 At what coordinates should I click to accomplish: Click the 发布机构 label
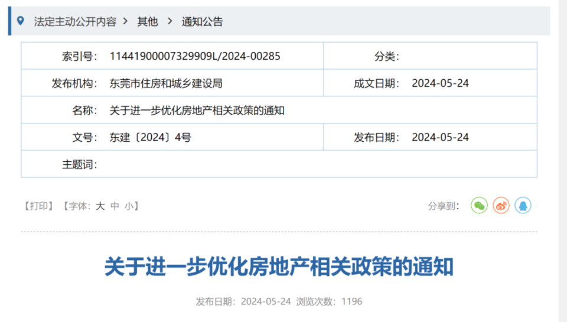click(74, 83)
